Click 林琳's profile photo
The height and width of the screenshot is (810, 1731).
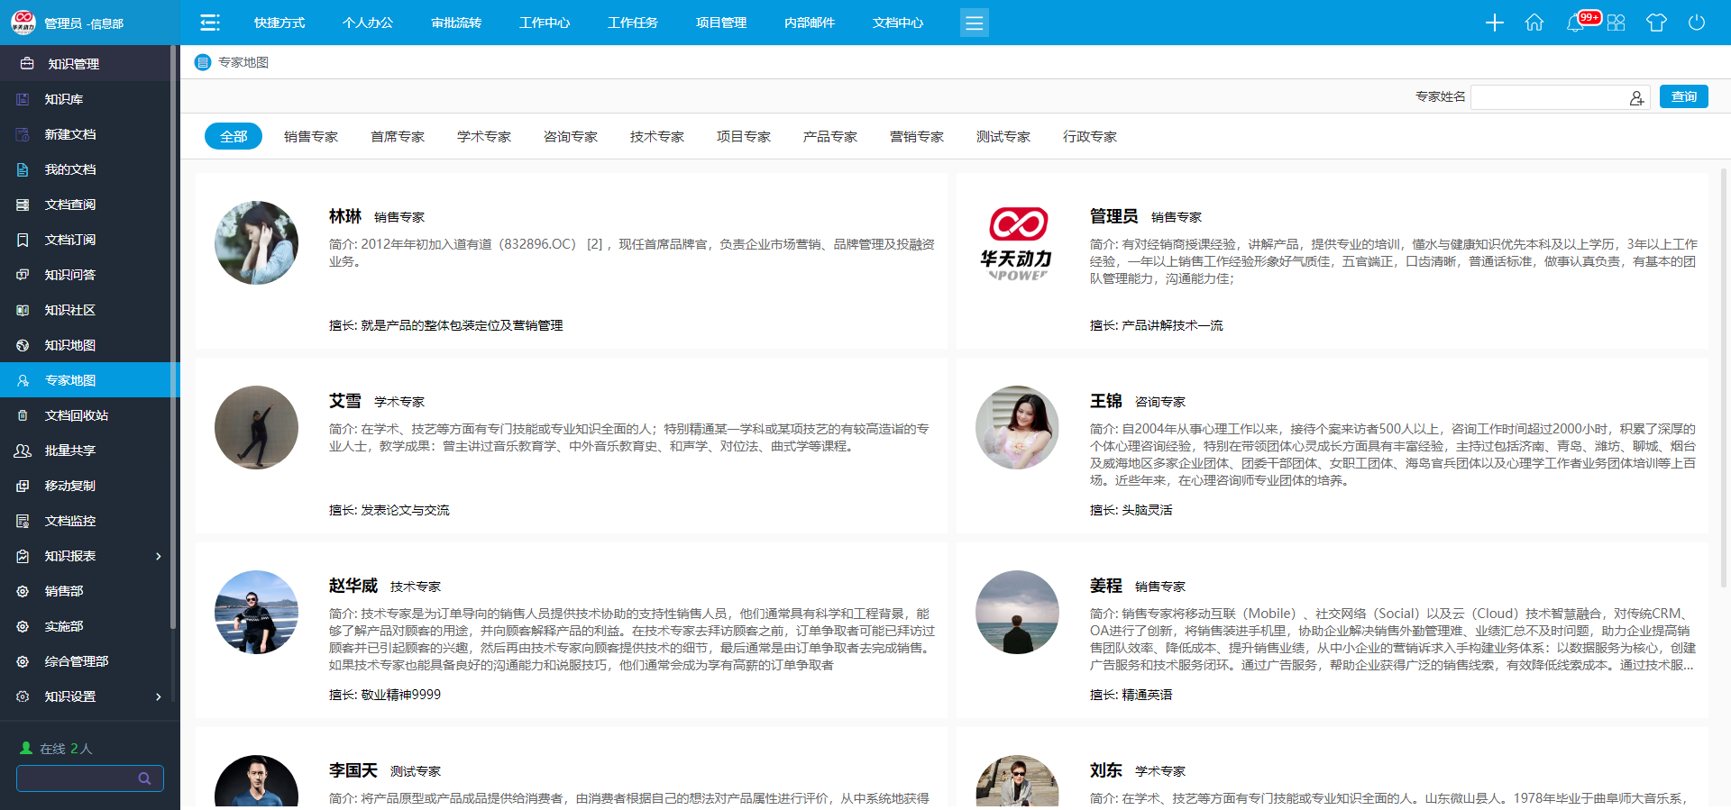(256, 243)
